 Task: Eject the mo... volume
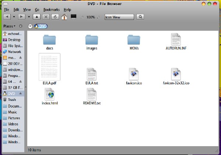click(x=20, y=58)
